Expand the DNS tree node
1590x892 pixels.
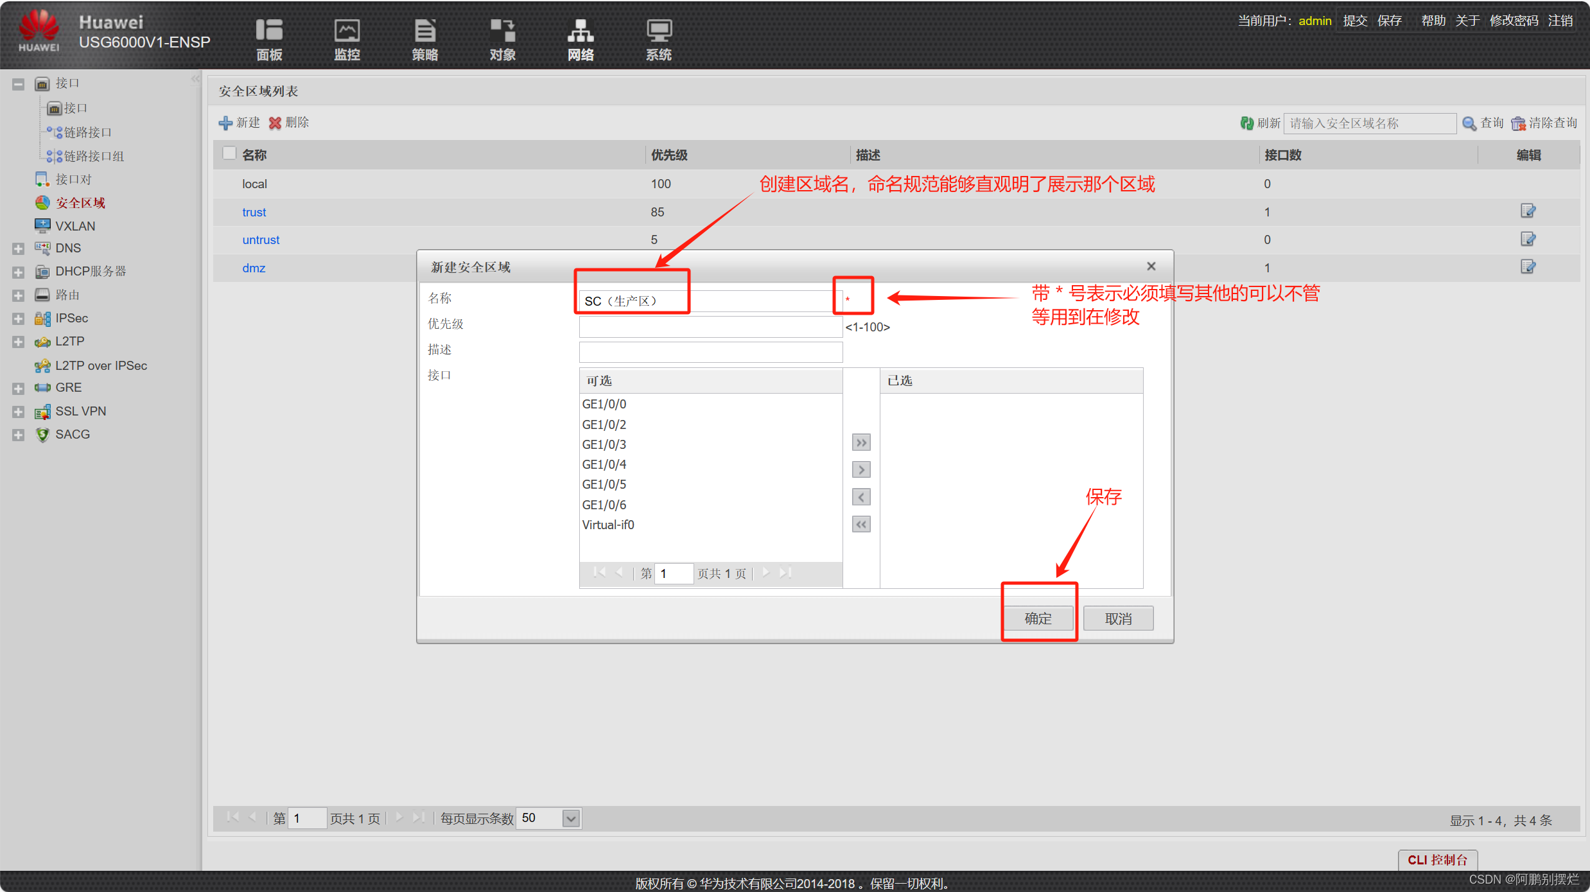[x=18, y=249]
